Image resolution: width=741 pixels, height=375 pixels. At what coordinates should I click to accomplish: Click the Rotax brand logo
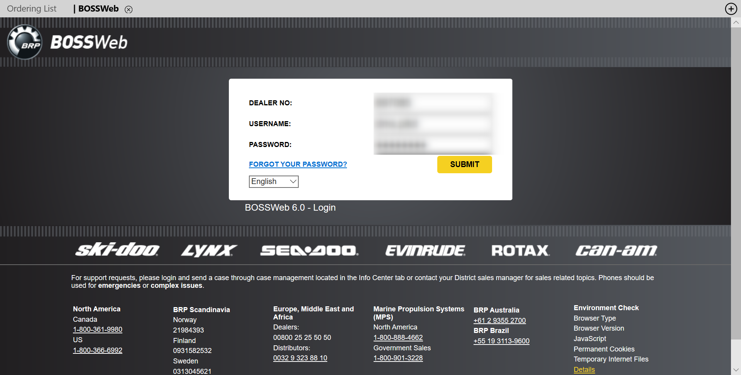point(520,250)
